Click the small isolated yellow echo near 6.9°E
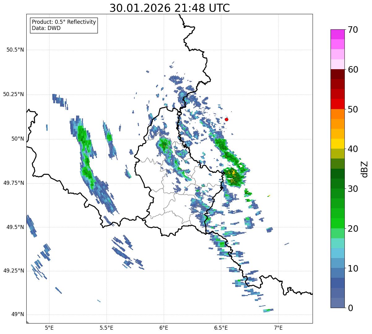 click(x=269, y=196)
